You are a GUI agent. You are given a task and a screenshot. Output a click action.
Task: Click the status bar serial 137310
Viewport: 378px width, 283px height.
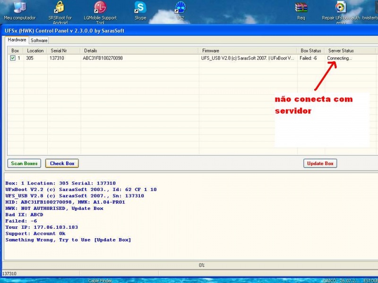9,274
